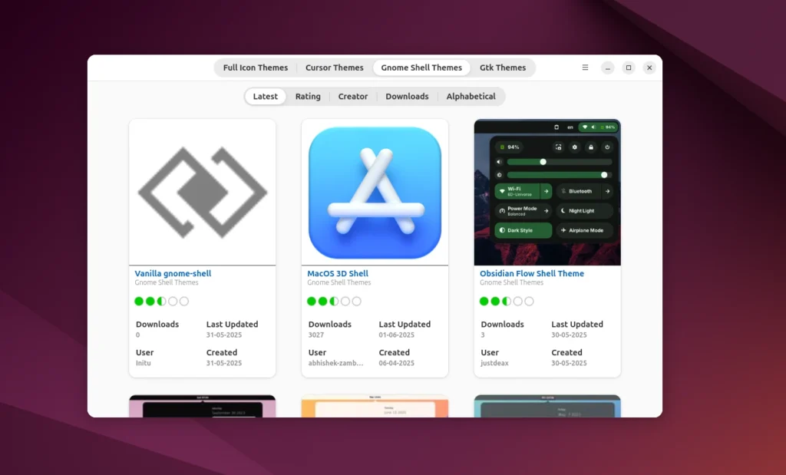
Task: Sort themes by Downloads
Action: pyautogui.click(x=407, y=96)
